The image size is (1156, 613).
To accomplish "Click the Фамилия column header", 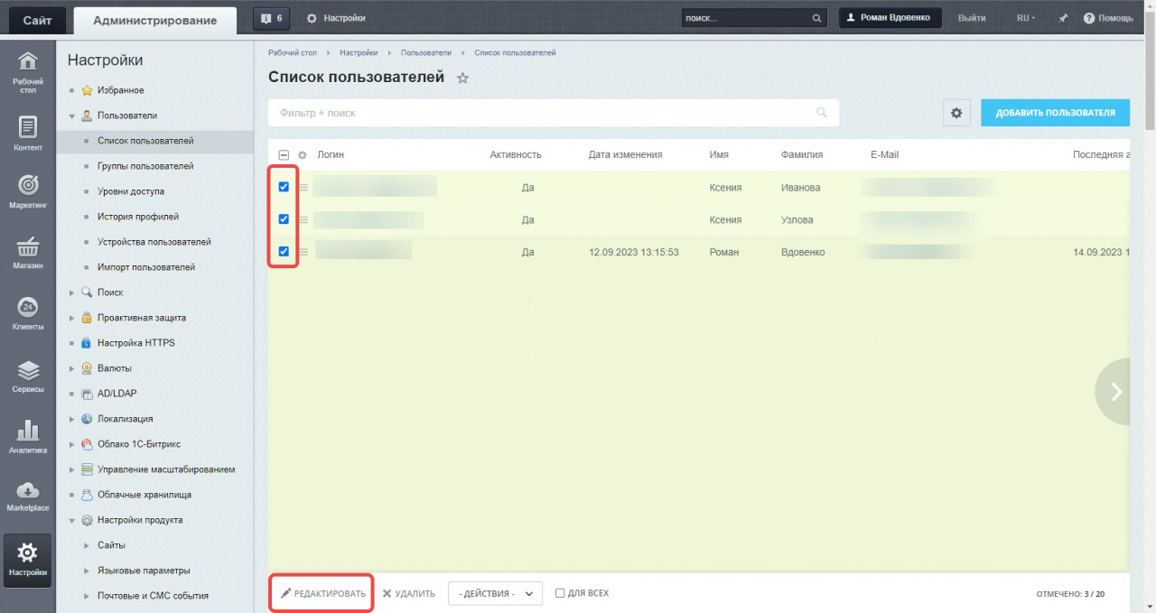I will coord(802,154).
